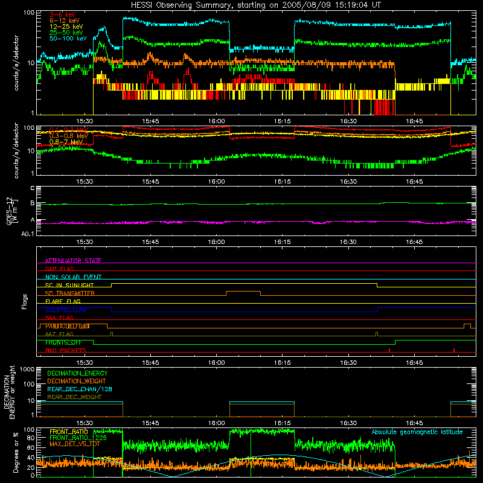
Task: Click the ATTENUATOR_STATE flag label
Action: (x=73, y=261)
